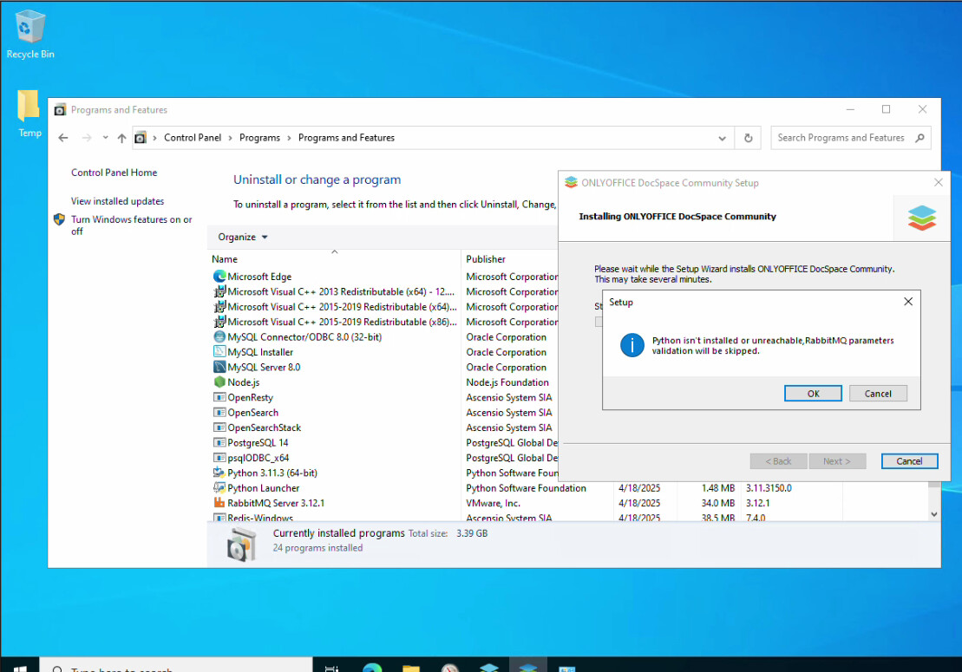Screen dimensions: 962x672
Task: Select the Microsoft Edge program icon
Action: click(x=219, y=277)
